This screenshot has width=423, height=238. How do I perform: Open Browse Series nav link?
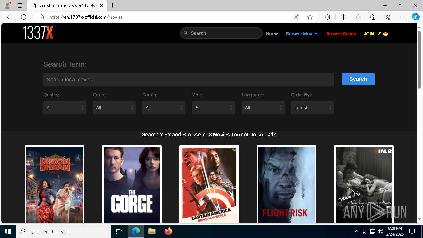(x=341, y=34)
